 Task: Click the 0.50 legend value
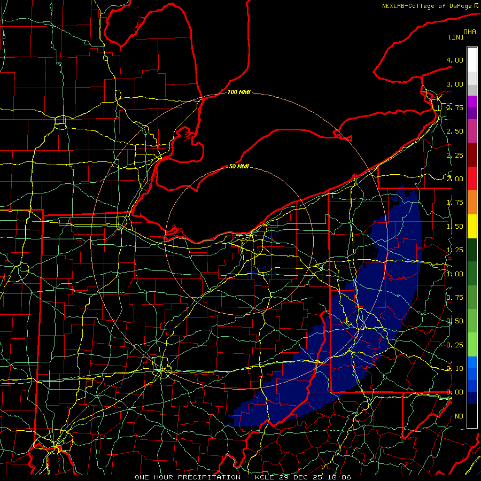coord(455,321)
